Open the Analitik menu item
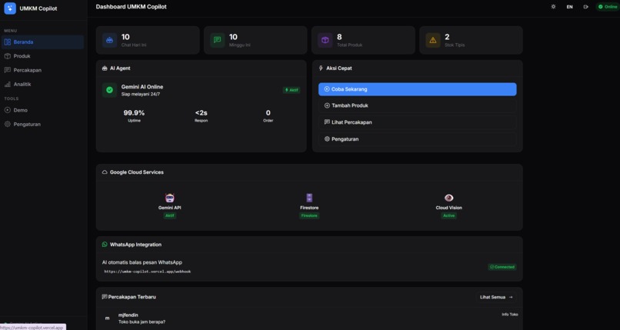Screen dimensions: 620x330 pyautogui.click(x=43, y=84)
